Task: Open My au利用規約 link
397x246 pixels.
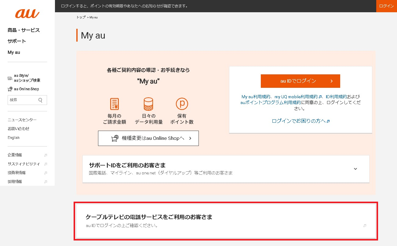Action: [x=256, y=97]
